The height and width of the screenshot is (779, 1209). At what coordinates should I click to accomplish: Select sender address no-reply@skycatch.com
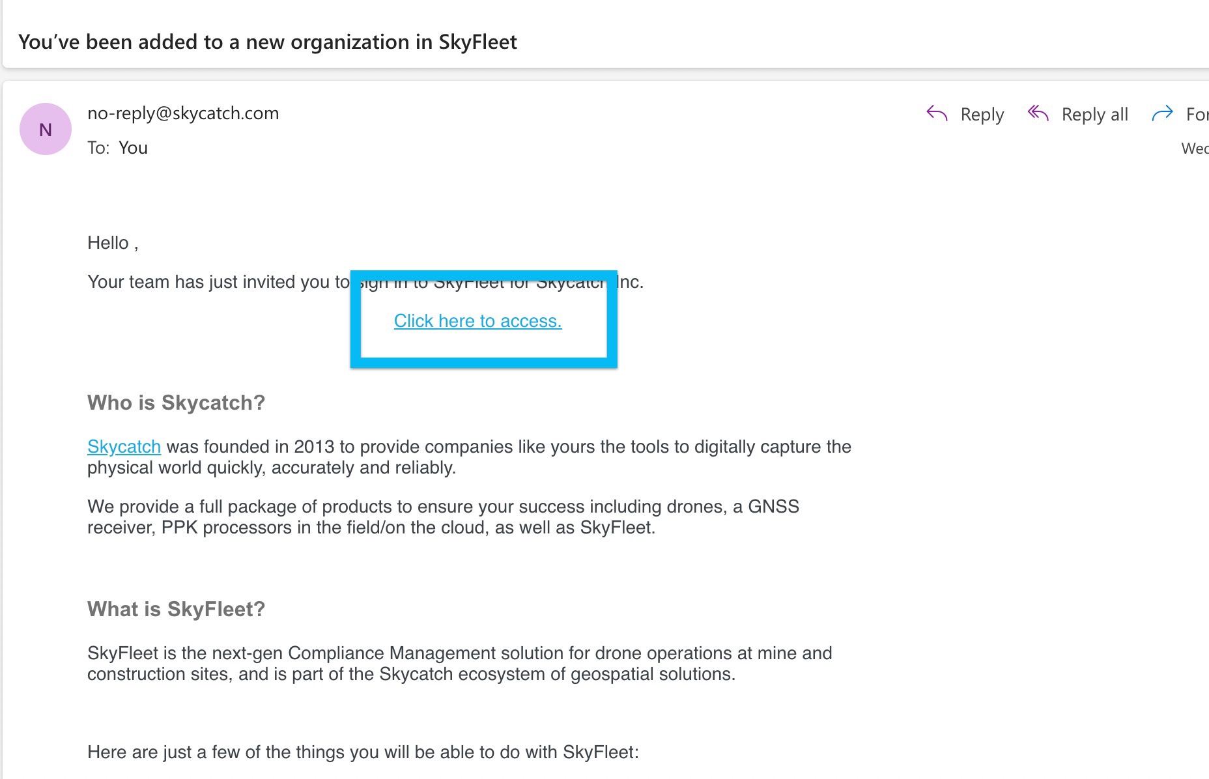(183, 113)
